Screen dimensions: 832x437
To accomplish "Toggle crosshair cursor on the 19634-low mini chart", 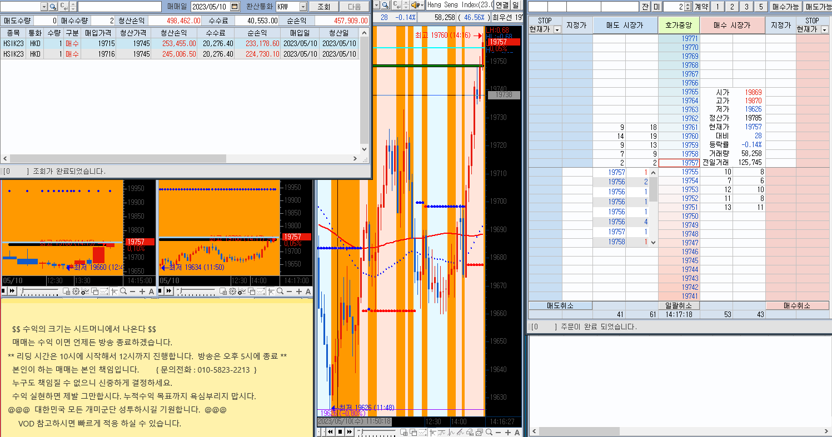I will tap(271, 291).
